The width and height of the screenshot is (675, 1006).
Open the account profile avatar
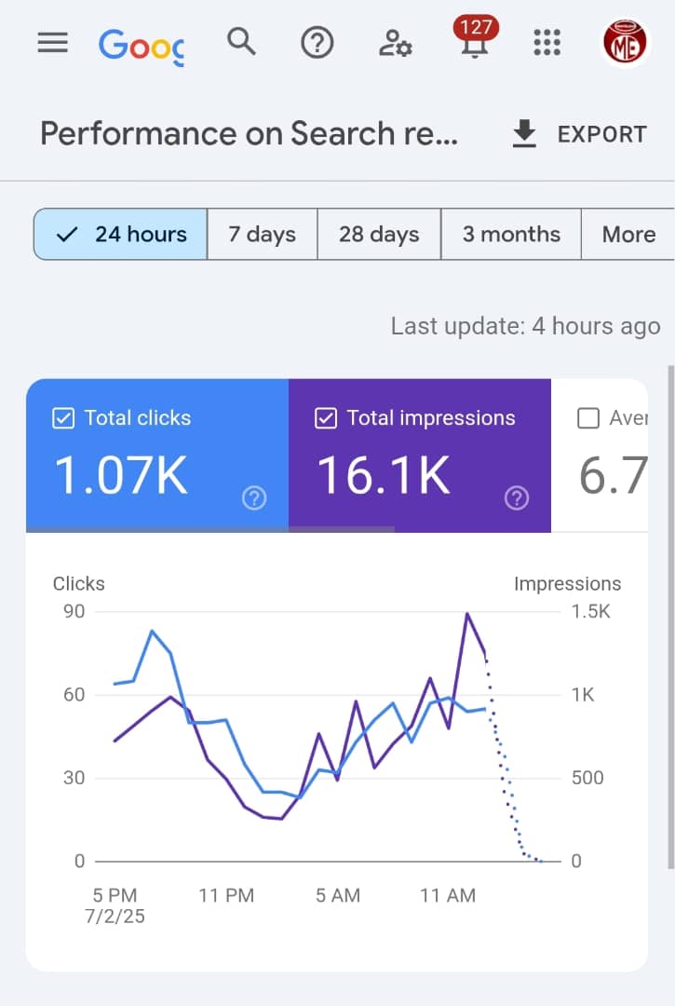point(625,43)
